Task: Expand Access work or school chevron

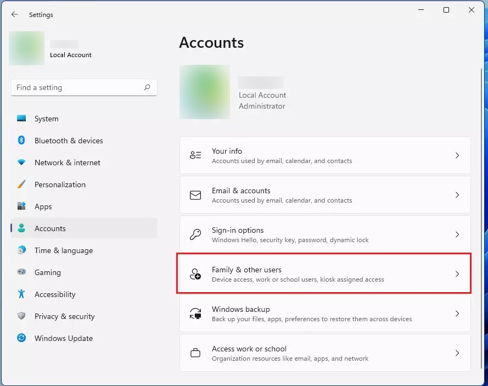Action: 457,353
